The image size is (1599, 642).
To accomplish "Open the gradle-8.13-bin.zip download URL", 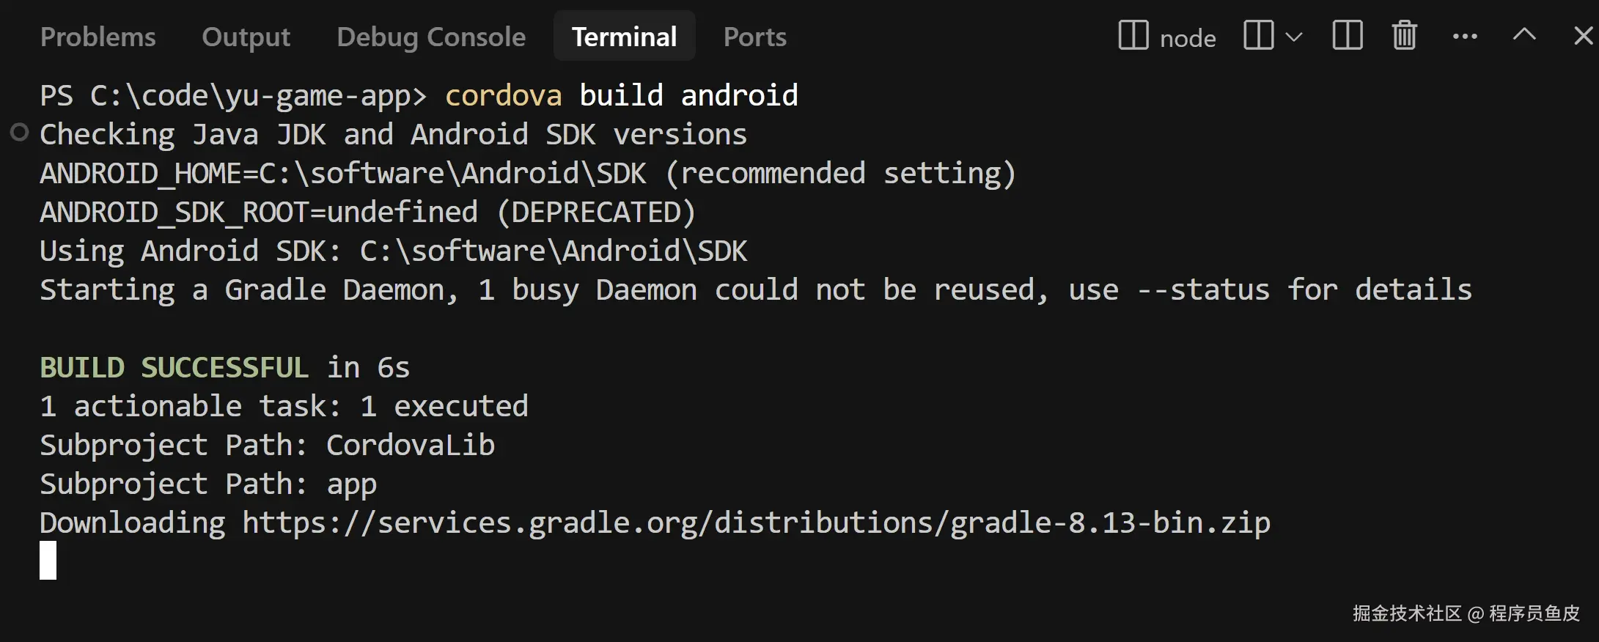I will pos(756,523).
